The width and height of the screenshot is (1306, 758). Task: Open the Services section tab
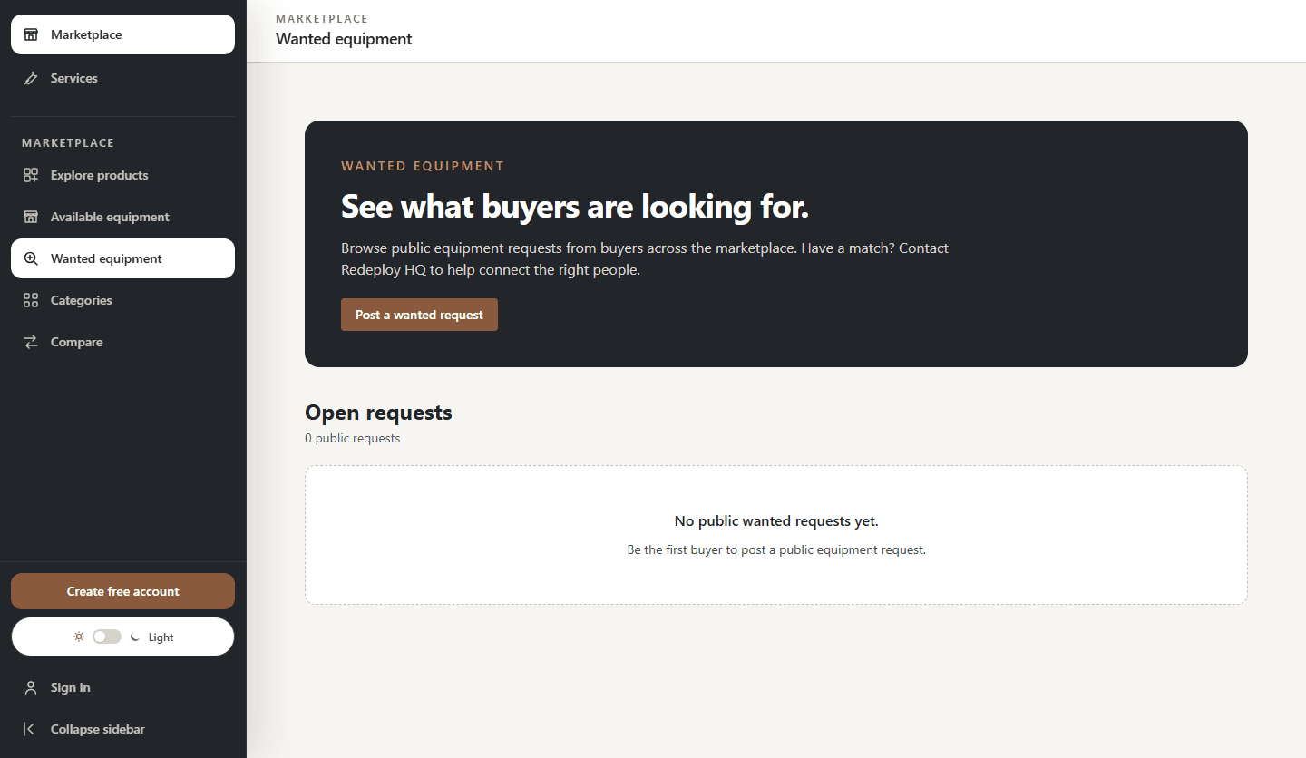(122, 78)
